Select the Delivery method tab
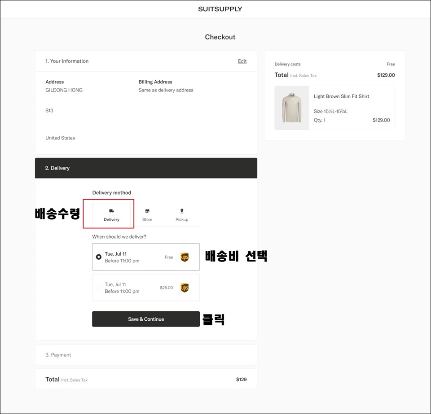Screen dimensions: 431x414 (x=111, y=215)
